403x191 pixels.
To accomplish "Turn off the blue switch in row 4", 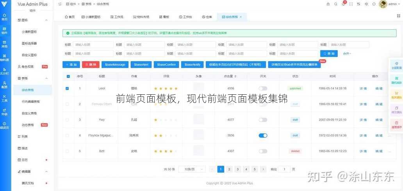I will pyautogui.click(x=263, y=136).
